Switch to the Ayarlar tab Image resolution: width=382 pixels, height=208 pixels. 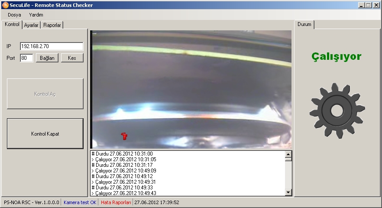pos(31,25)
